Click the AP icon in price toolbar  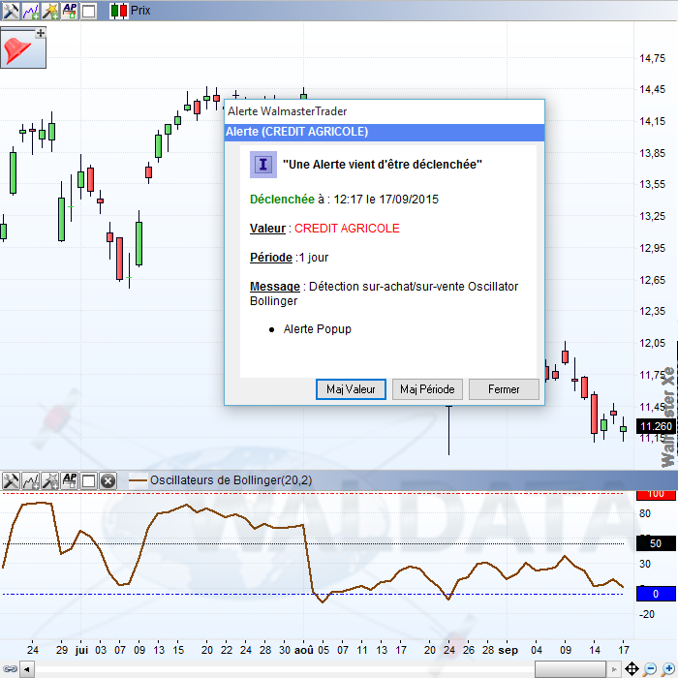(x=70, y=11)
